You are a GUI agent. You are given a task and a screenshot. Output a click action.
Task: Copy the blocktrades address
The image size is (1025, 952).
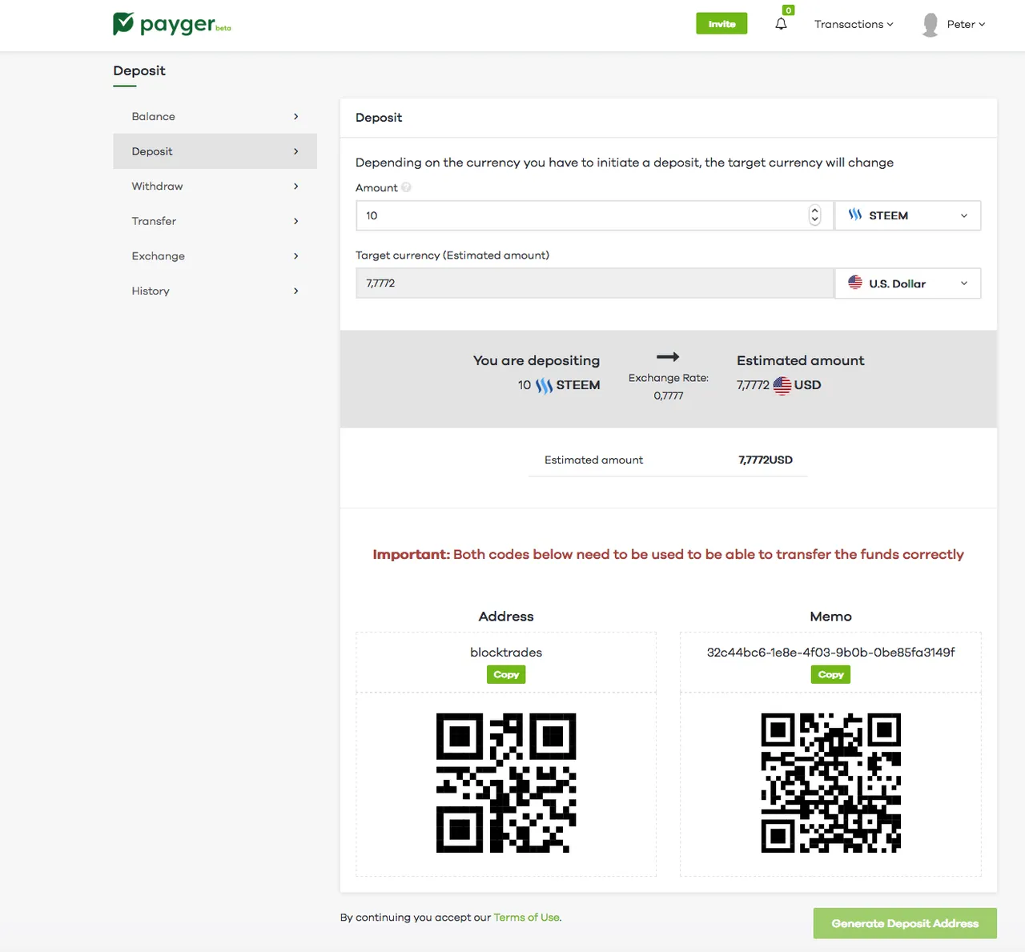pos(506,674)
